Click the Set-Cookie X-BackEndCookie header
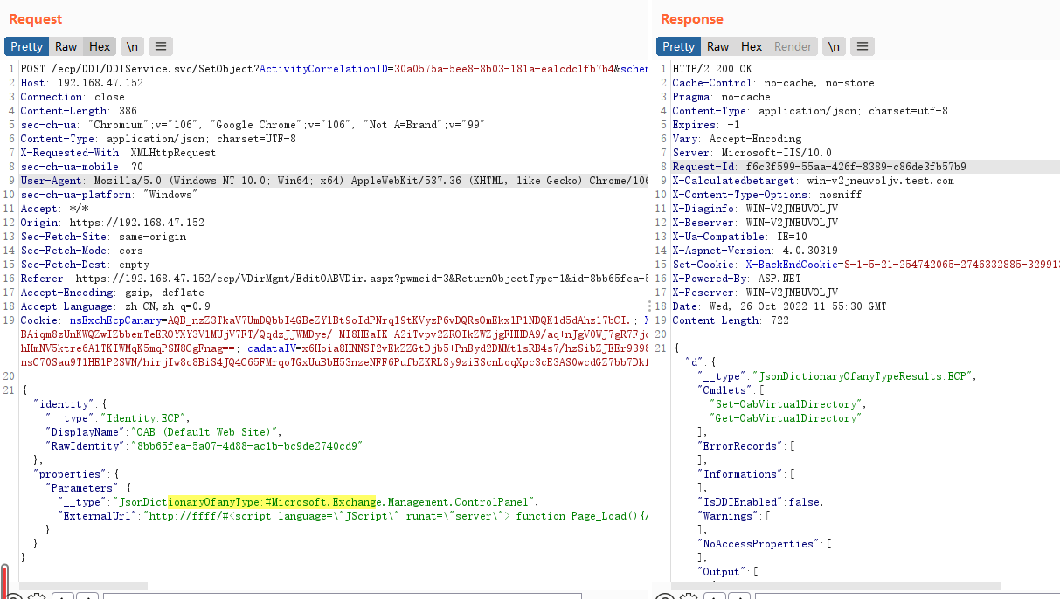This screenshot has height=599, width=1060. point(866,265)
